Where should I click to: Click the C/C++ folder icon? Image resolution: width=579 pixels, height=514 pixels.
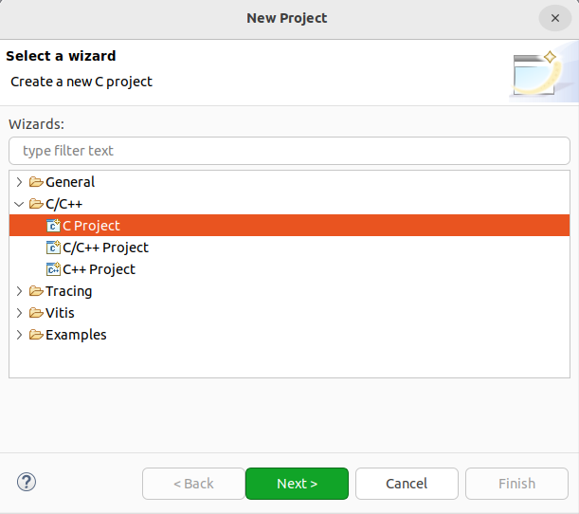(x=36, y=204)
